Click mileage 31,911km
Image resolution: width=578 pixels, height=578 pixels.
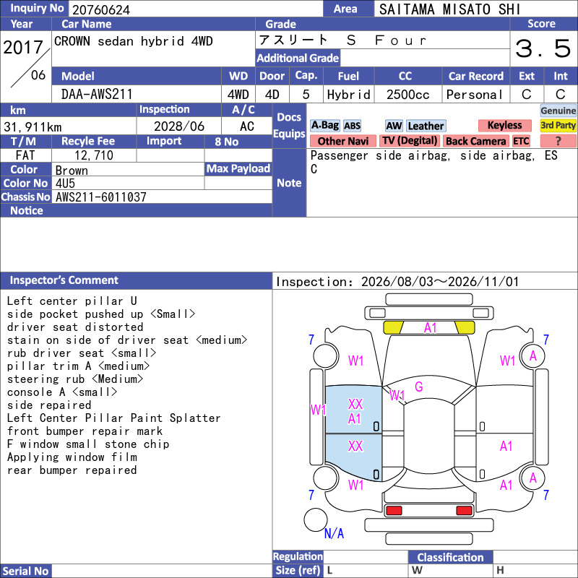pos(33,127)
